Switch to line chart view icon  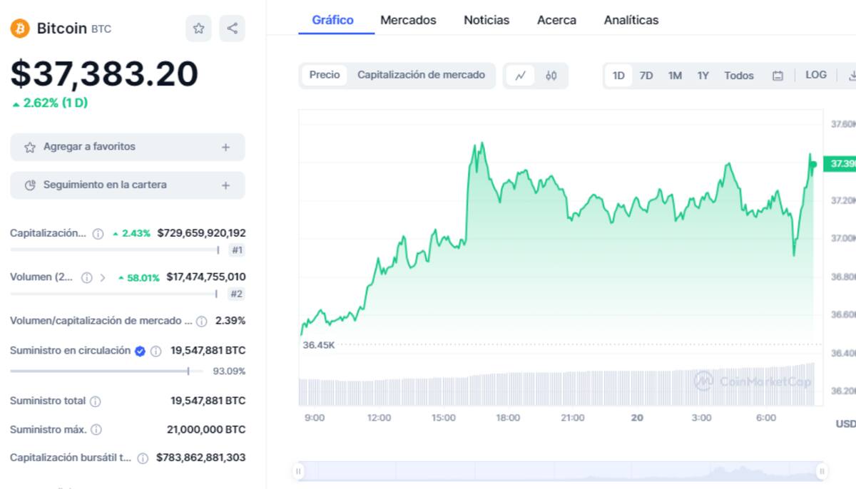(521, 76)
